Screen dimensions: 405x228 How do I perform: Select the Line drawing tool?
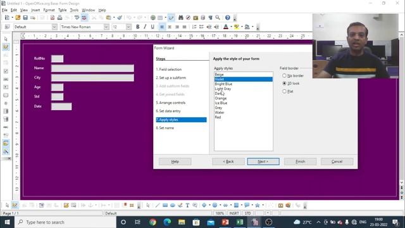click(x=158, y=205)
